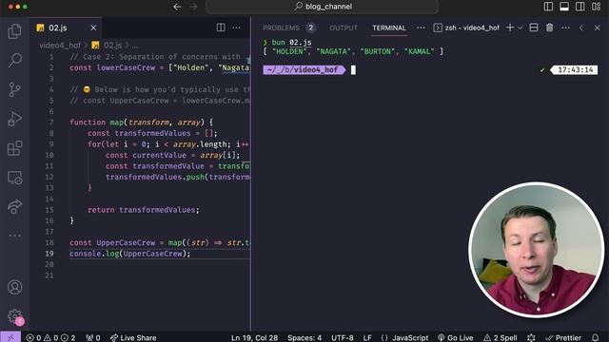Viewport: 609px width, 342px height.
Task: Change encoding via UTF-8
Action: [343, 338]
